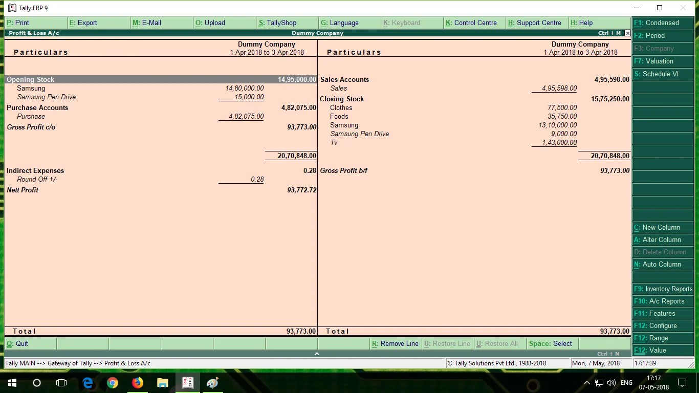
Task: Close the Profit & Loss A/c report with X
Action: click(628, 33)
